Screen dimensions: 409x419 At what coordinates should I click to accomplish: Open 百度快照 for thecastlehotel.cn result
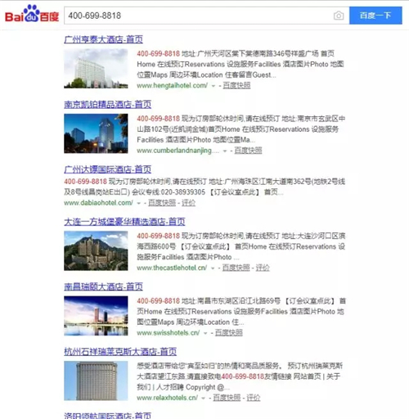point(236,268)
